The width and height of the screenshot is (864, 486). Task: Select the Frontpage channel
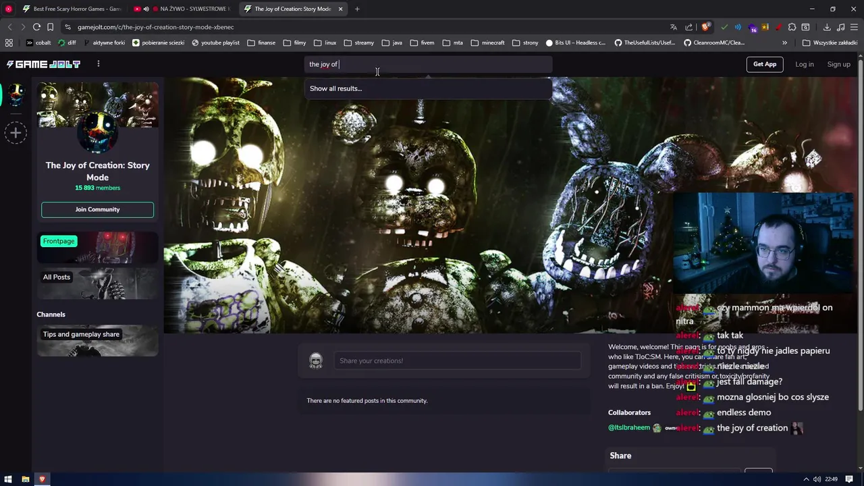pos(97,248)
